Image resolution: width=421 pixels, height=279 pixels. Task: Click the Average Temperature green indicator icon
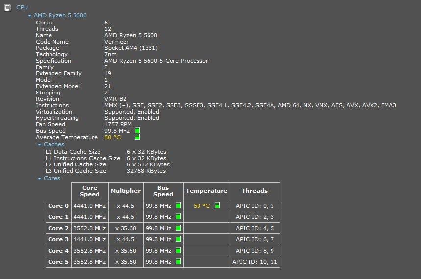137,137
